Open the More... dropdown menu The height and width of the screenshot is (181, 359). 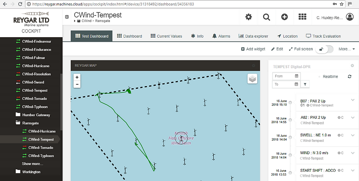347,49
